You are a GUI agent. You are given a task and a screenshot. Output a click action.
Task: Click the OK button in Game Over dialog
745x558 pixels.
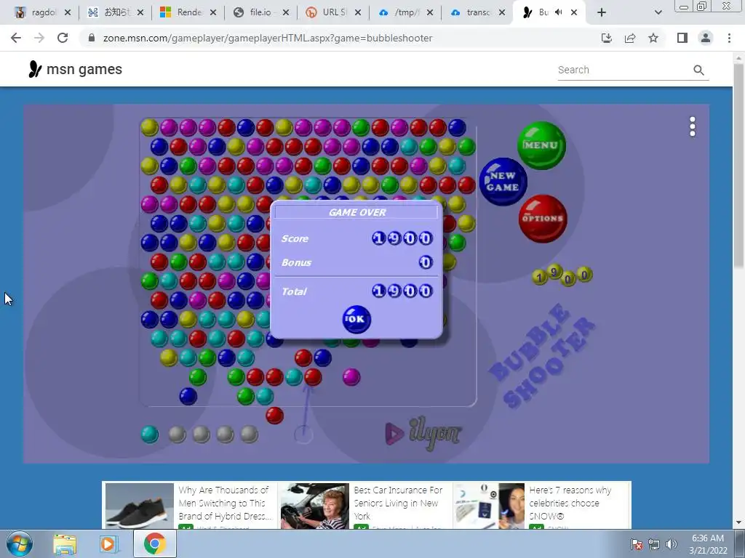tap(356, 320)
